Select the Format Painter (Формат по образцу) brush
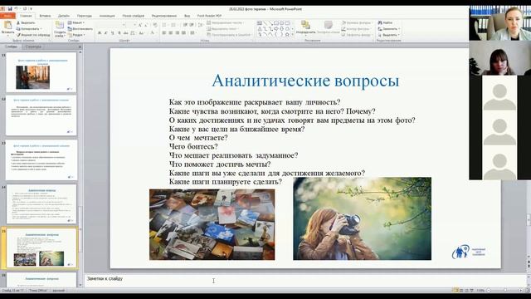The width and height of the screenshot is (531, 299). (x=18, y=35)
